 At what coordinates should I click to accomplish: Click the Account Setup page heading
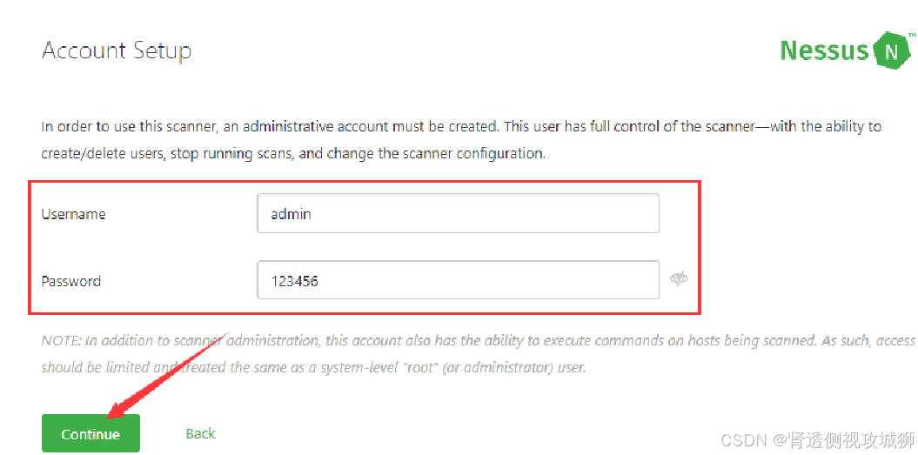click(117, 51)
